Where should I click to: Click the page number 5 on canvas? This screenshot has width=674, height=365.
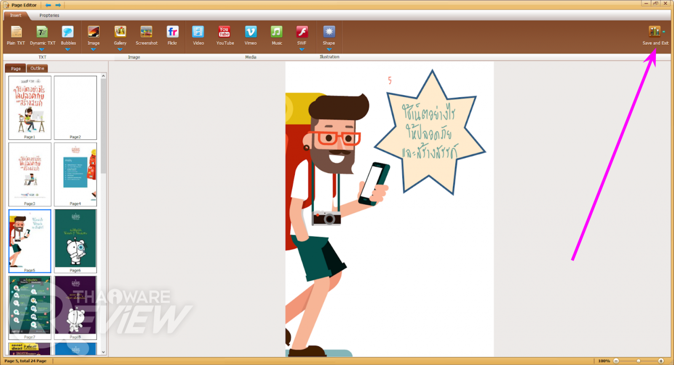[x=390, y=81]
